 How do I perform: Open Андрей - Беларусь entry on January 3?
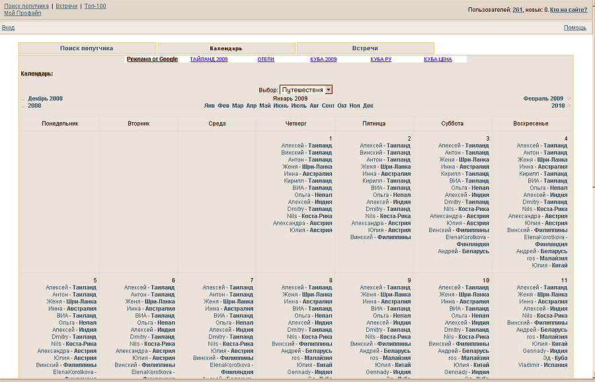tap(463, 252)
